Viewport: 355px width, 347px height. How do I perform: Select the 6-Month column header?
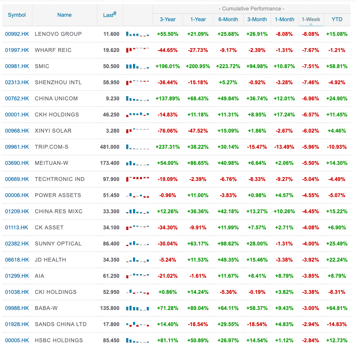click(228, 19)
